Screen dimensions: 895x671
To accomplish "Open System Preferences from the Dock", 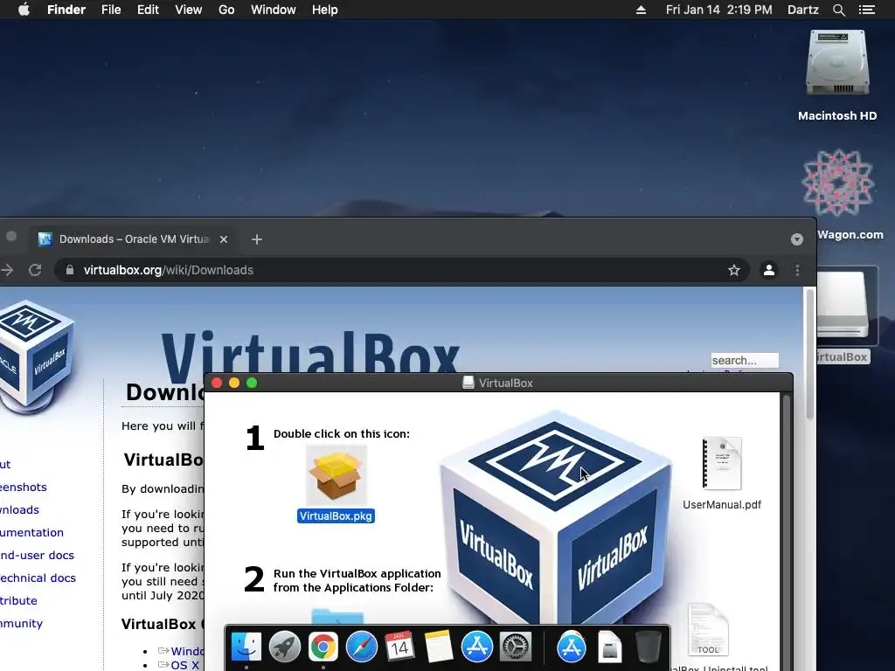I will tap(516, 647).
